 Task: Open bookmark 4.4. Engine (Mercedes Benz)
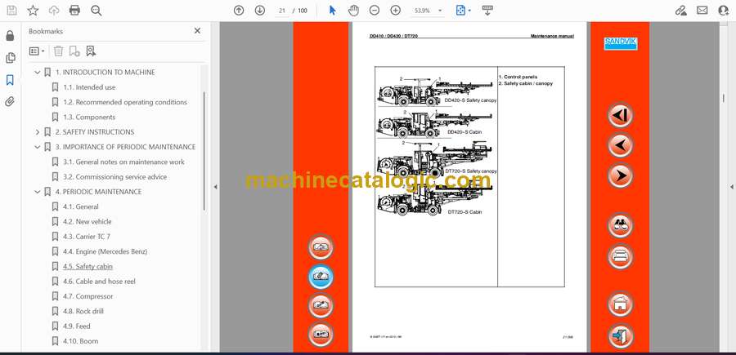click(x=105, y=251)
